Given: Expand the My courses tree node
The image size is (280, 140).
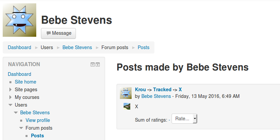Looking at the screenshot, I should [10, 97].
